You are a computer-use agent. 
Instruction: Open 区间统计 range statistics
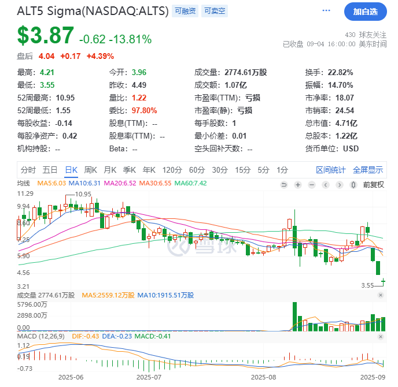(x=331, y=170)
